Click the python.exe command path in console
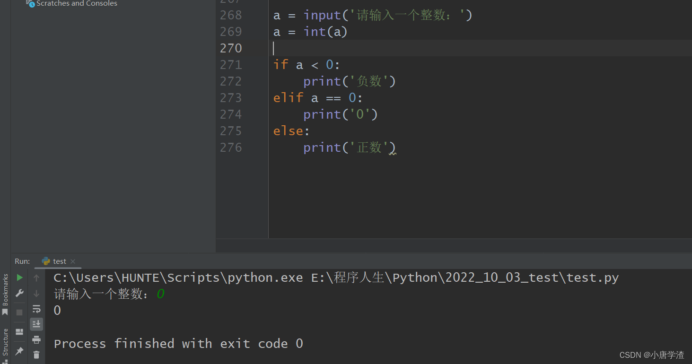This screenshot has height=364, width=692. coord(178,277)
